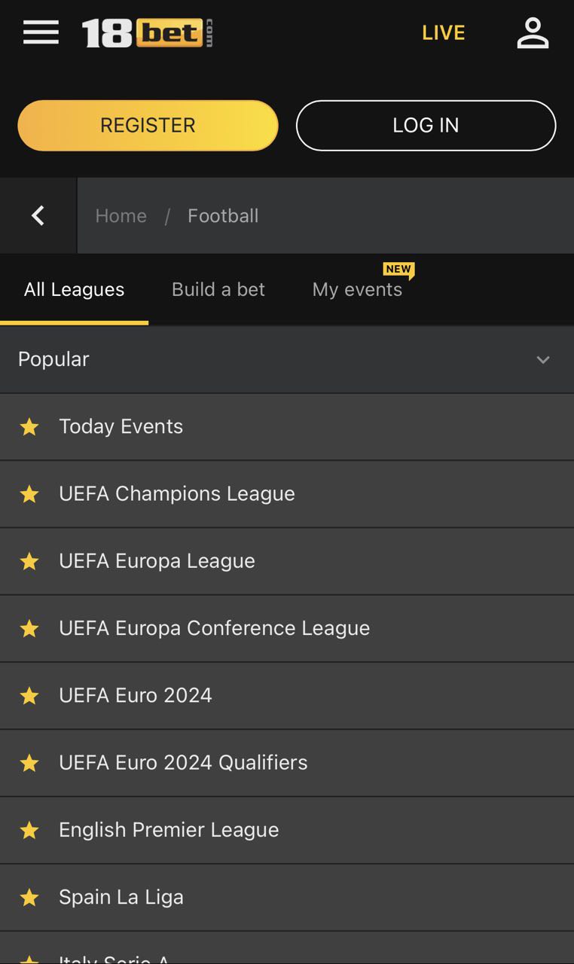Collapse the Popular section chevron
574x964 pixels.
(x=542, y=359)
